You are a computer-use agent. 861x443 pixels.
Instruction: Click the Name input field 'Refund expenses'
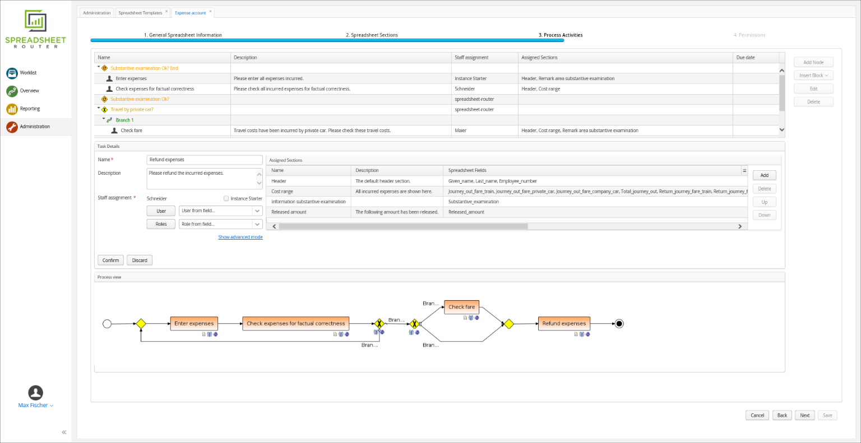click(204, 160)
